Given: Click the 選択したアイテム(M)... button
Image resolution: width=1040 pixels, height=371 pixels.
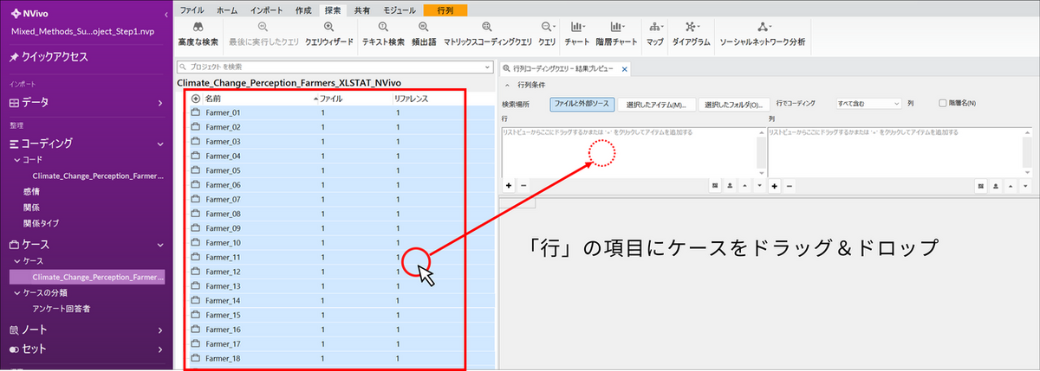Looking at the screenshot, I should [657, 104].
